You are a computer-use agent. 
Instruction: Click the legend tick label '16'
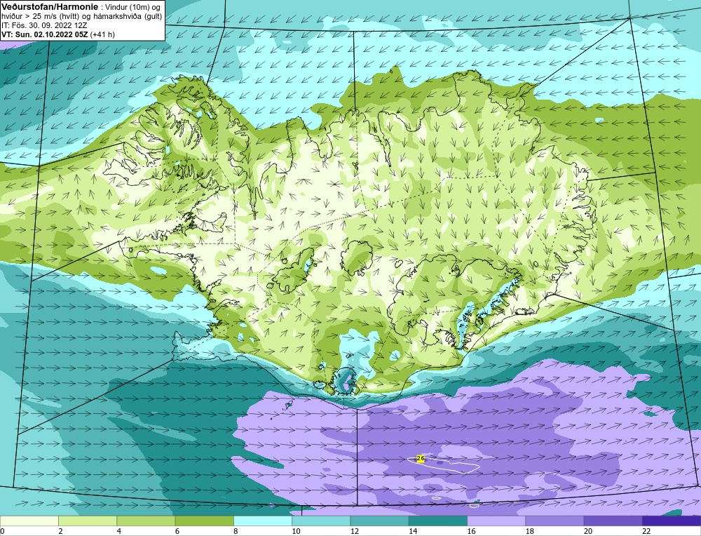coord(471,532)
